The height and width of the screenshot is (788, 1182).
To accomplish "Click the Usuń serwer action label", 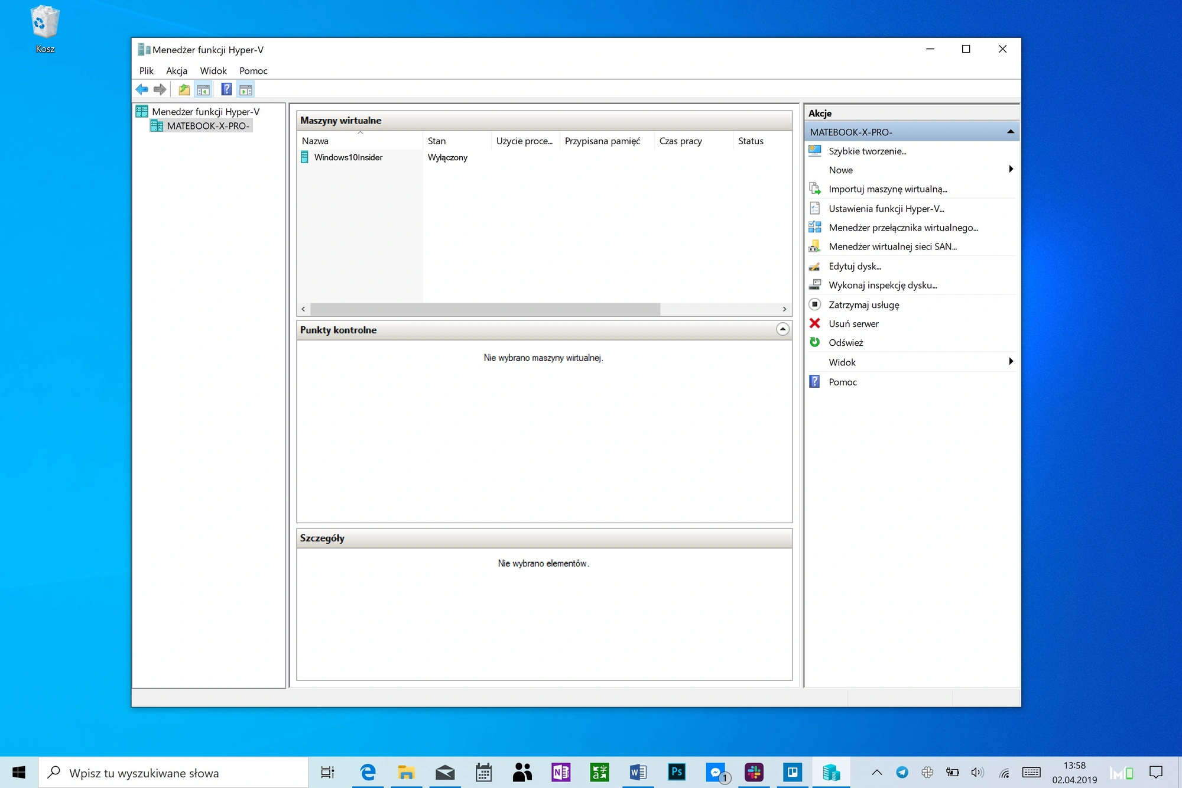I will [x=853, y=323].
